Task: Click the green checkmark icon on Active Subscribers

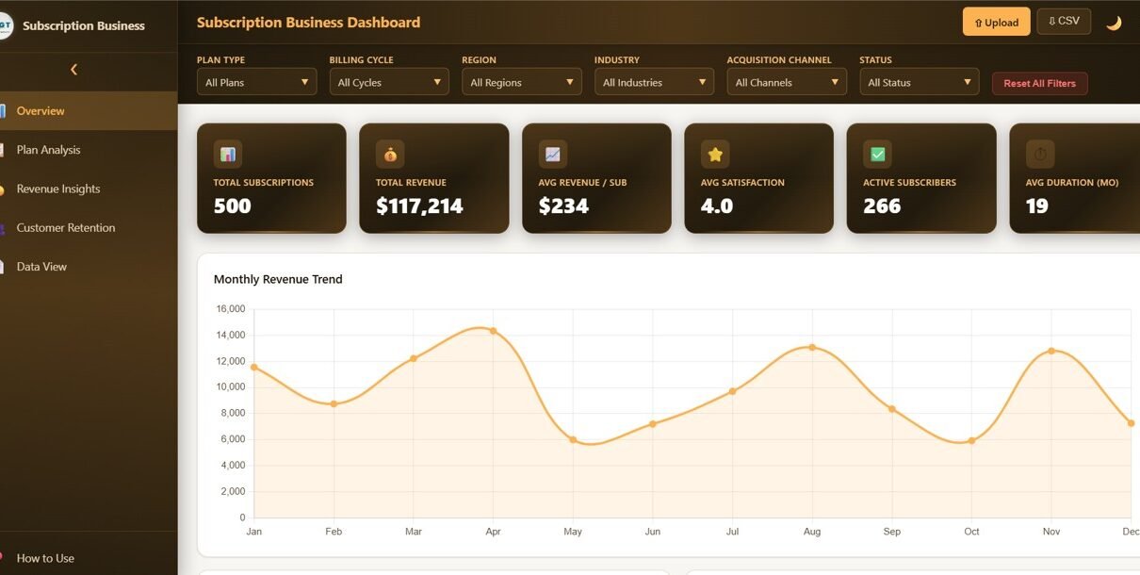Action: coord(878,154)
